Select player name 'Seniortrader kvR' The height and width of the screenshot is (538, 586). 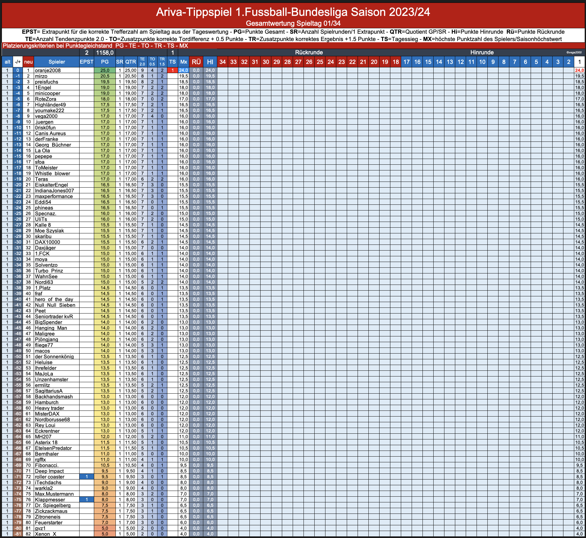(x=54, y=316)
